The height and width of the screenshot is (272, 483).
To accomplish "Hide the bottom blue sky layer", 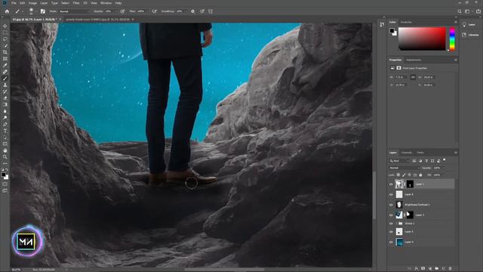I will click(391, 242).
